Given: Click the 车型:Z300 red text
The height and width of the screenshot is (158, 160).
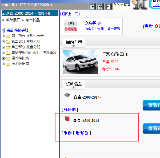Looking at the screenshot, I should pos(110,62).
